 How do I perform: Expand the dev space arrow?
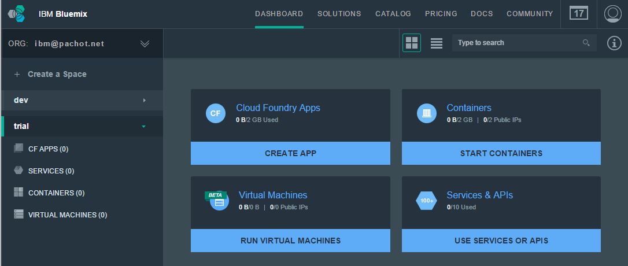click(144, 101)
